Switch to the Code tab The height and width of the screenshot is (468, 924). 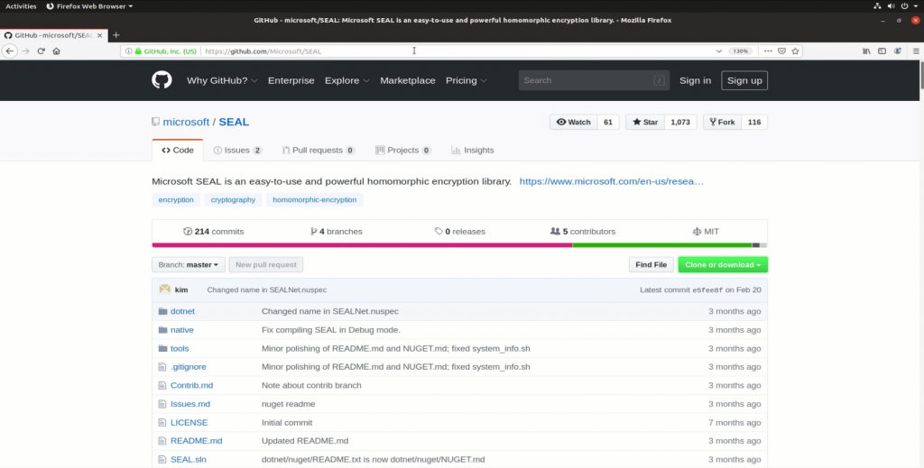(178, 150)
